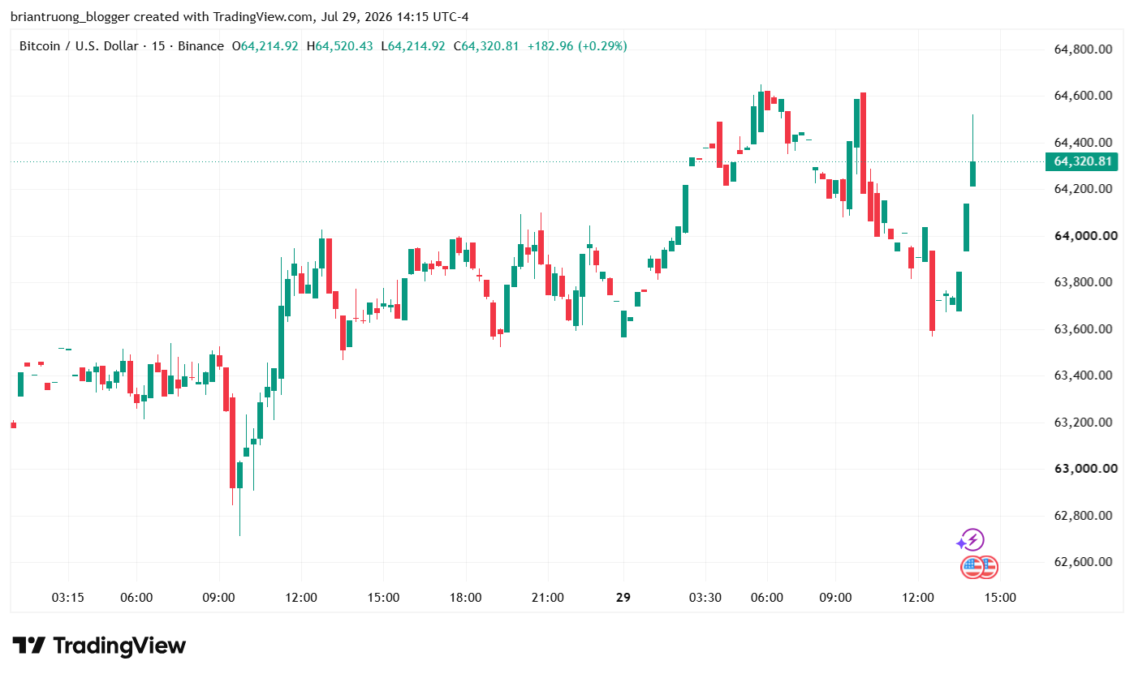
Task: Click the 63,800.00 price axis label
Action: pos(1082,282)
